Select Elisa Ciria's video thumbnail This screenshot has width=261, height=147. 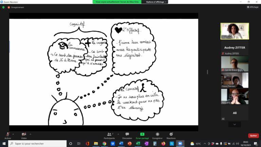click(x=234, y=31)
